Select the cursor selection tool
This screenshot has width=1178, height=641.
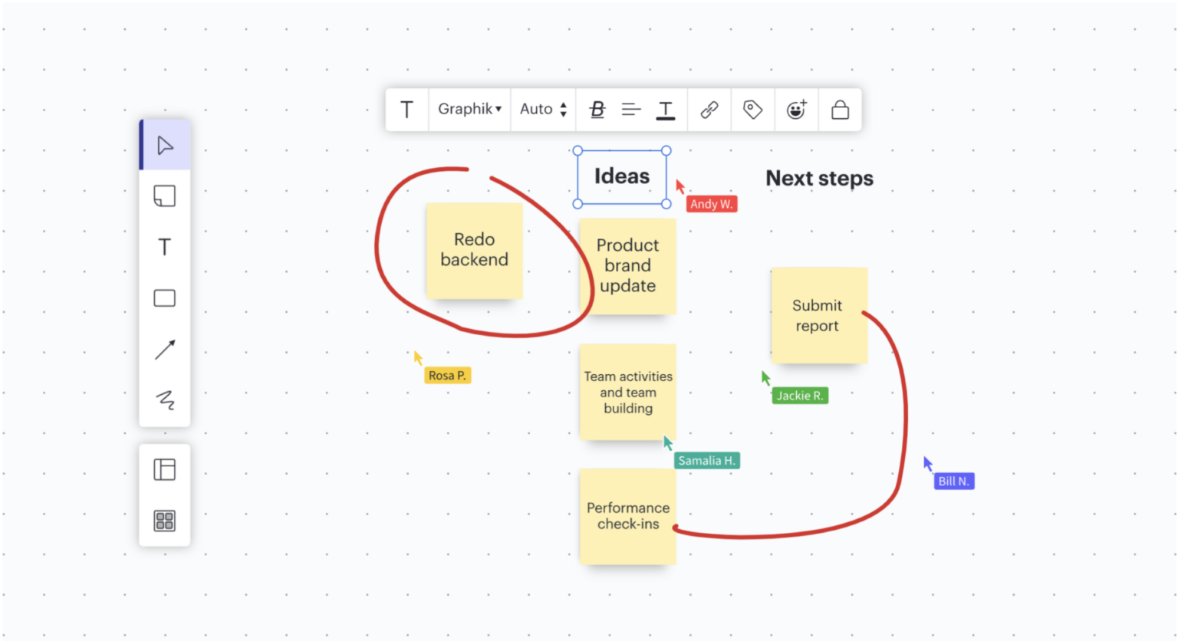pos(164,144)
